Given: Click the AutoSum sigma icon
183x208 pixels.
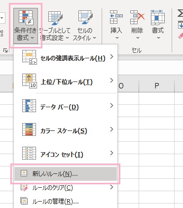Looking at the screenshot, I should [x=180, y=13].
